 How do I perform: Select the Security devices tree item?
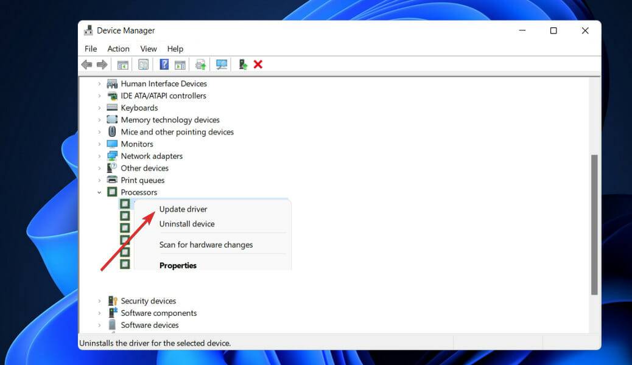coord(149,301)
